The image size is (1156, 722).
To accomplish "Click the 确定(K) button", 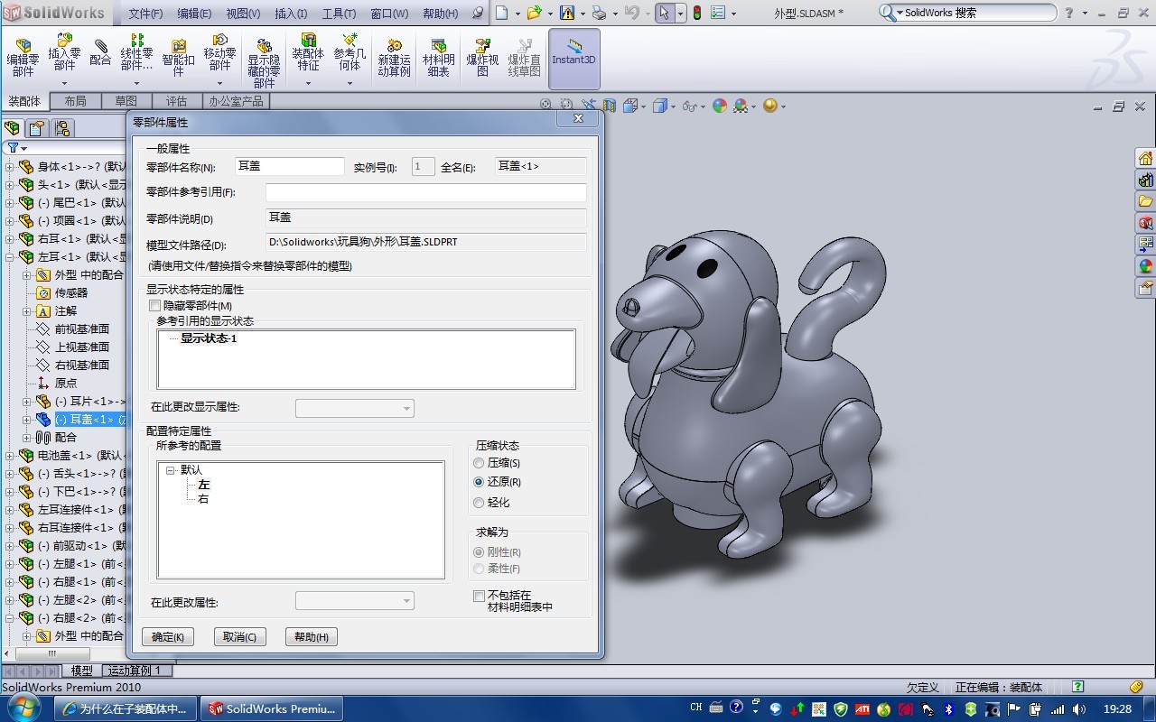I will click(168, 636).
